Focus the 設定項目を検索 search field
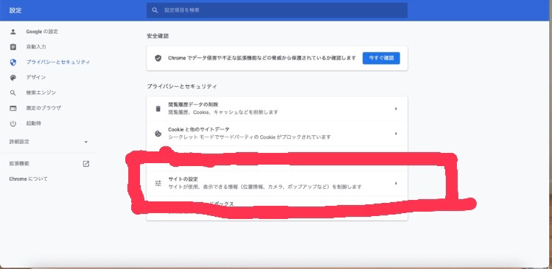The image size is (552, 269). point(277,10)
